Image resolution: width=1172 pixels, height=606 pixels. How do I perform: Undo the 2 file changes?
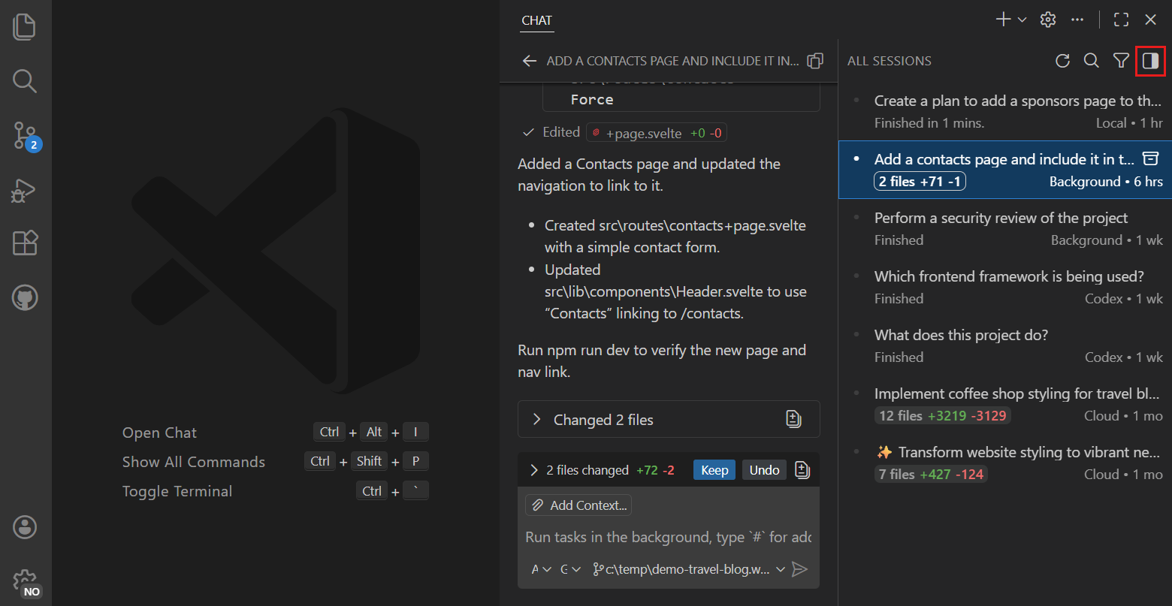tap(764, 469)
